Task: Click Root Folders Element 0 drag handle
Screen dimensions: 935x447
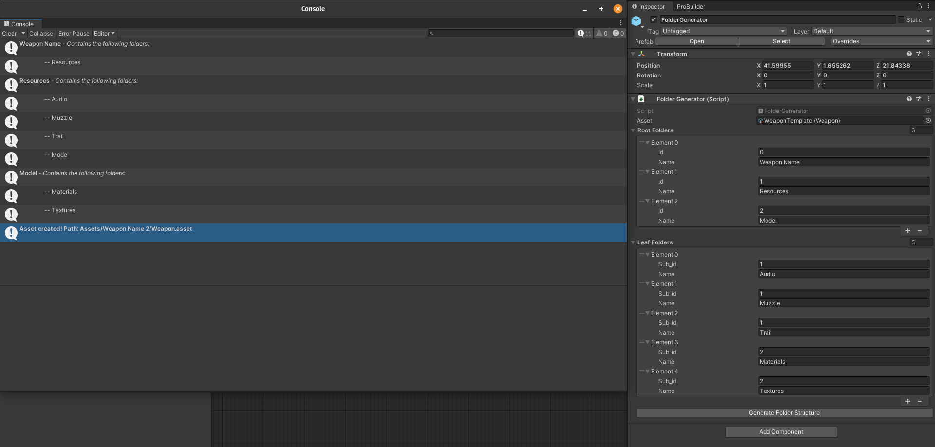Action: point(641,143)
